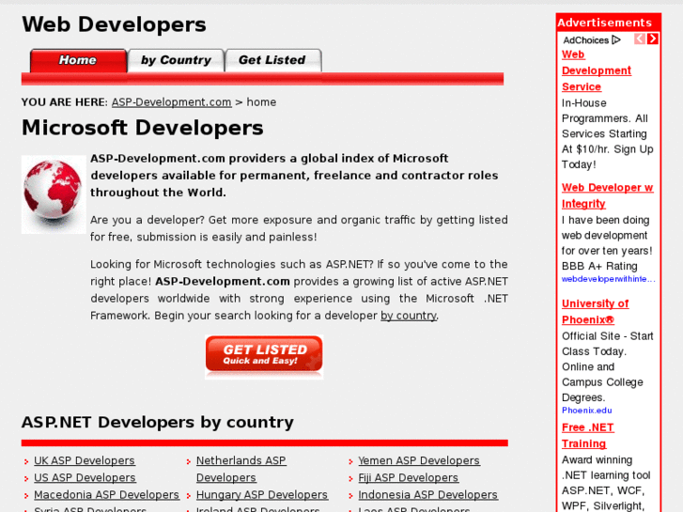The image size is (683, 512).
Task: Click the AdChoices label text
Action: point(585,40)
